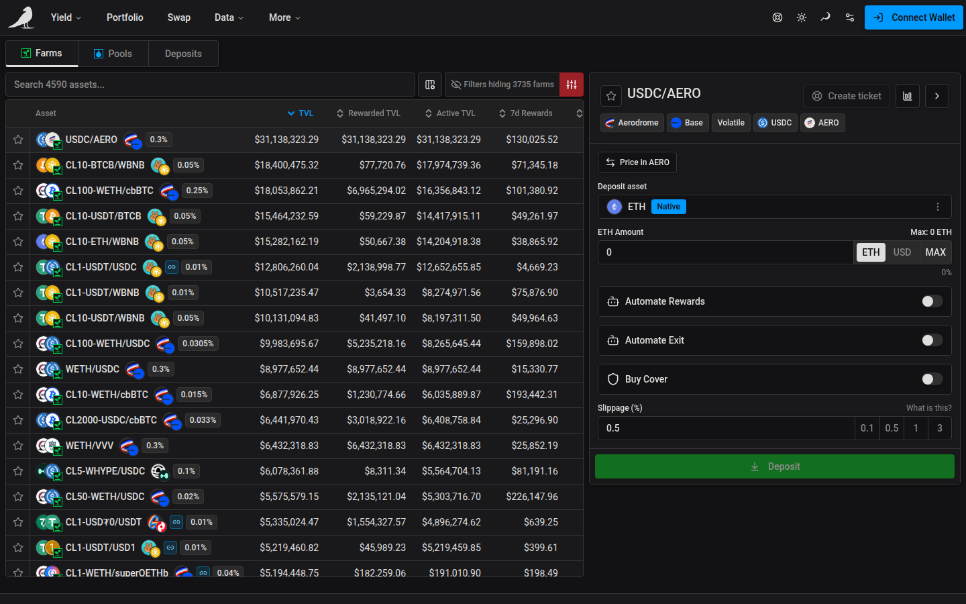966x604 pixels.
Task: Open the Swap page
Action: [179, 17]
